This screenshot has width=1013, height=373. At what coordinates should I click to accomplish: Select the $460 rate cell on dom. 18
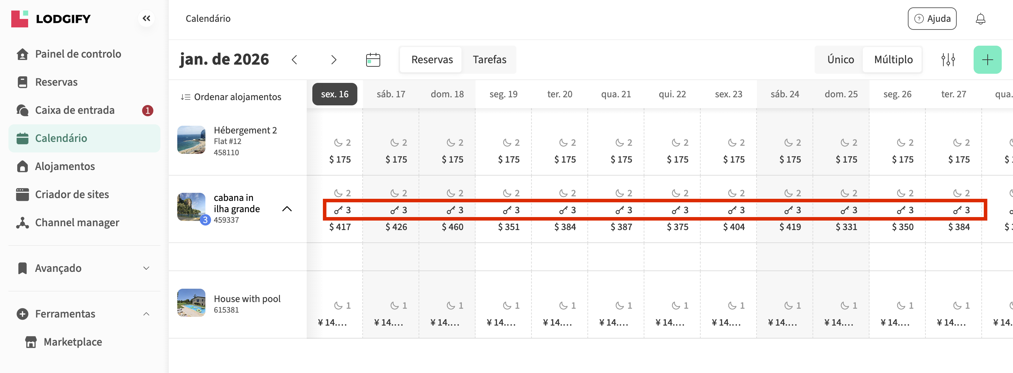452,227
